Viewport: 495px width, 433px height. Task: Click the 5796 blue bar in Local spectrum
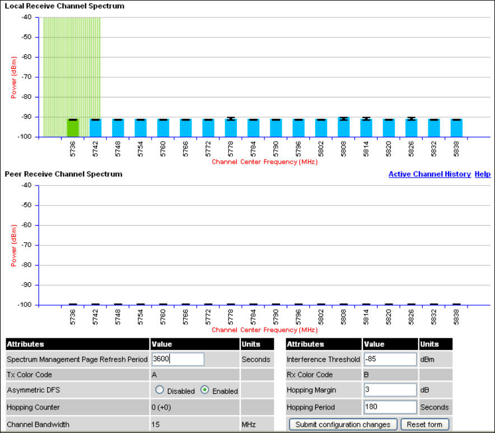pos(298,128)
